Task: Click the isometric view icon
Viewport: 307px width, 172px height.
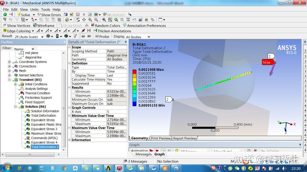Action: pyautogui.click(x=128, y=20)
